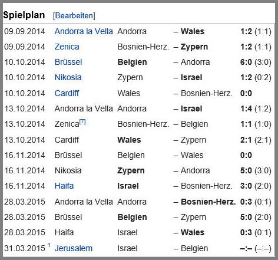Select the Spielplan heading text
Viewport: 278px width, 260px height.
[24, 15]
